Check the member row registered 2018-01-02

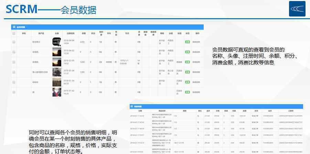(x=14, y=92)
